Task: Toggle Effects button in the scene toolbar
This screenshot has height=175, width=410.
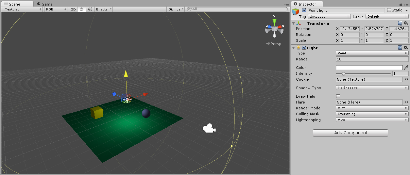Action: [x=102, y=9]
